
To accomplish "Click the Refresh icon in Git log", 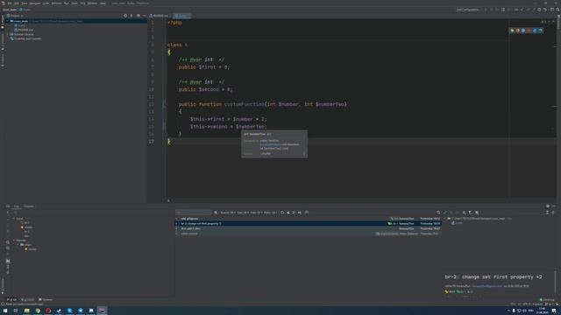I will tap(282, 213).
